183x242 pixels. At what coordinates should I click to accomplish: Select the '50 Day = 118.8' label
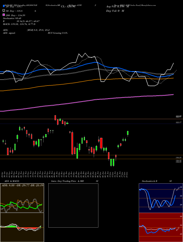click(x=14, y=11)
